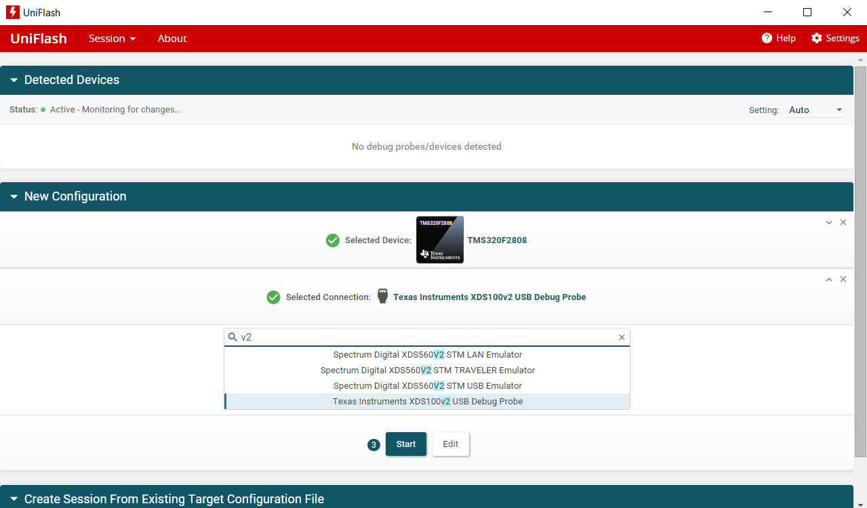Click the connection search input field

[427, 337]
